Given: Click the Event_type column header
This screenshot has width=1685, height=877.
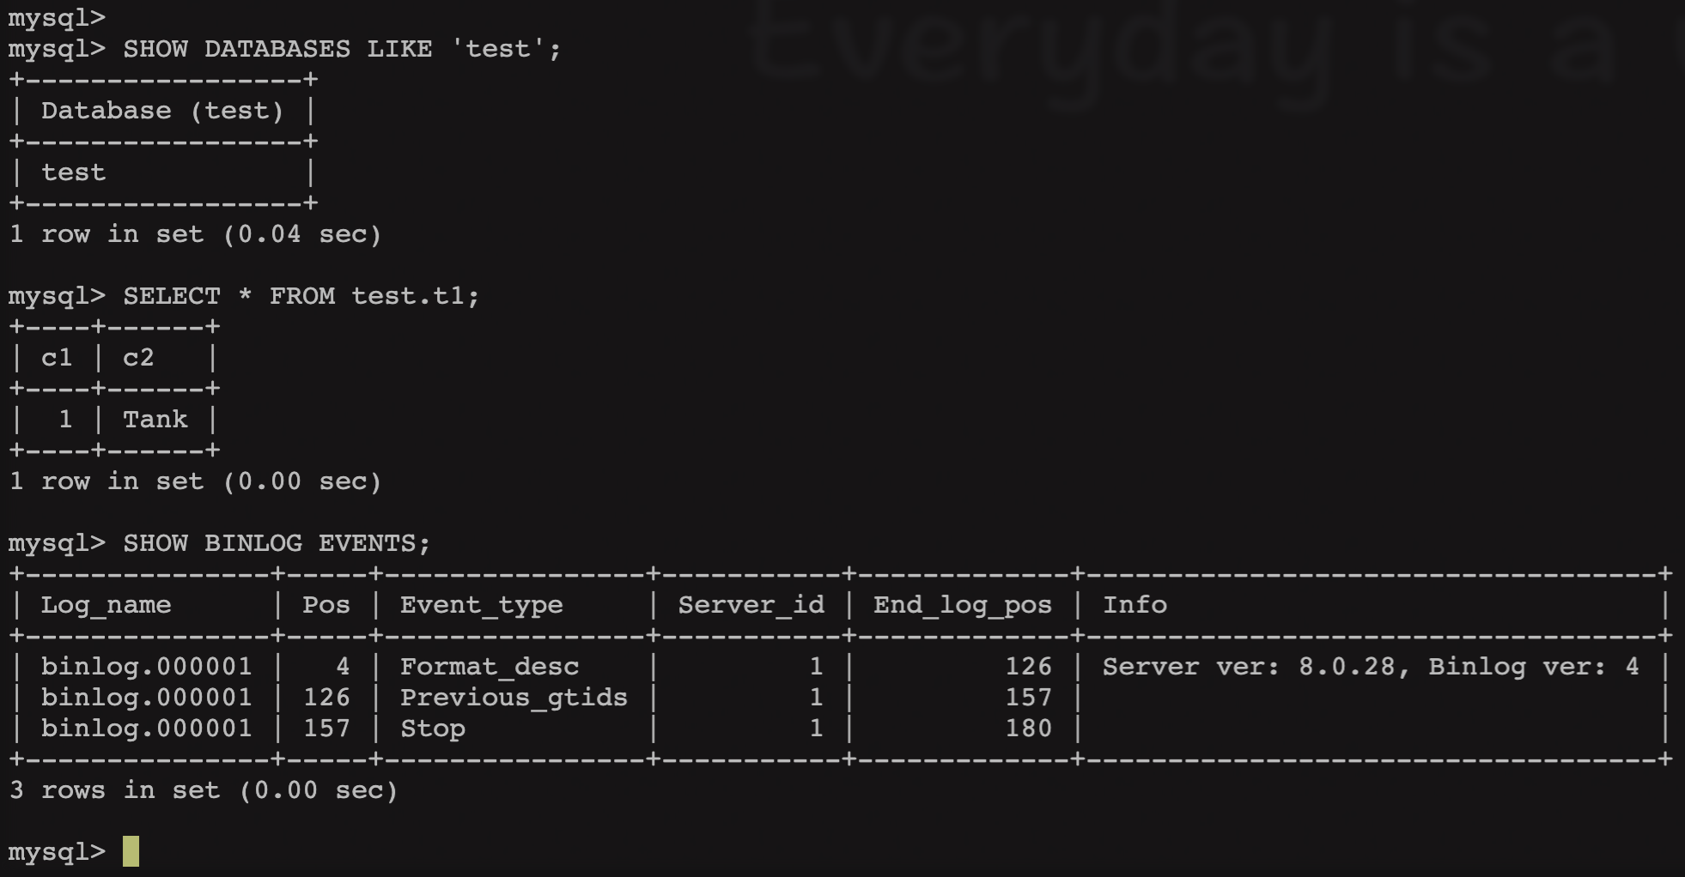Looking at the screenshot, I should [481, 605].
